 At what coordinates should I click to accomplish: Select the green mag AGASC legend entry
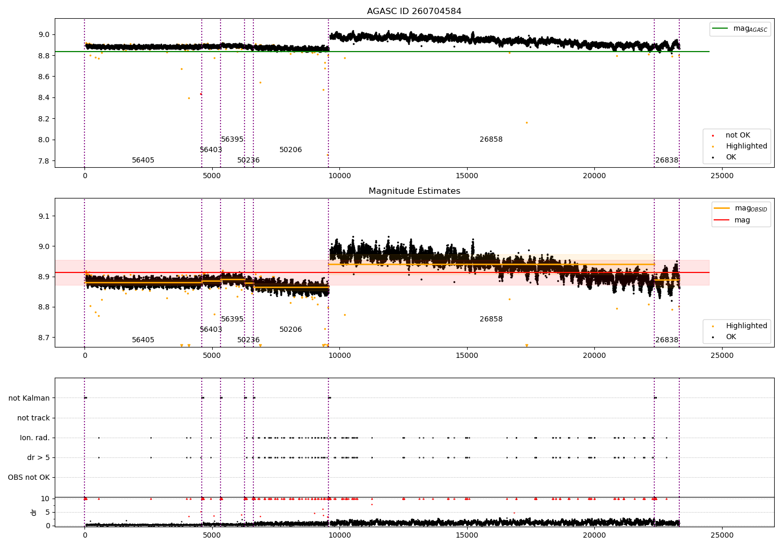point(740,29)
